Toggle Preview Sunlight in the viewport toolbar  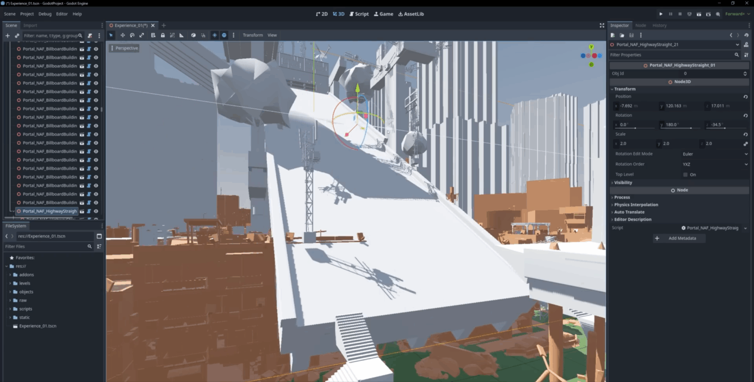[215, 35]
